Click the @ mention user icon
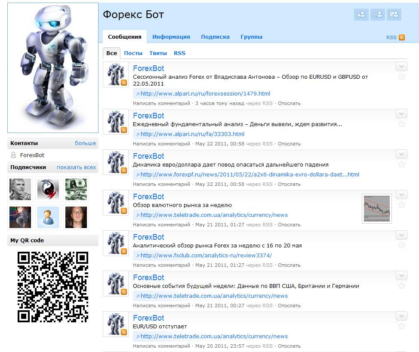This screenshot has width=419, height=352. click(x=377, y=15)
